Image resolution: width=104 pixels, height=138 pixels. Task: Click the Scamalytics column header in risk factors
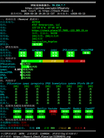(59, 83)
